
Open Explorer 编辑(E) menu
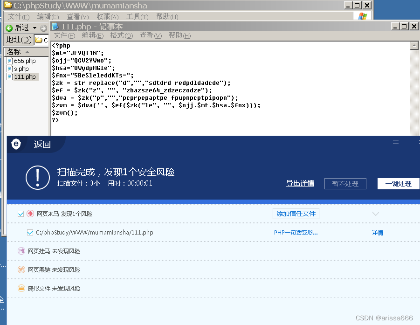(x=48, y=17)
